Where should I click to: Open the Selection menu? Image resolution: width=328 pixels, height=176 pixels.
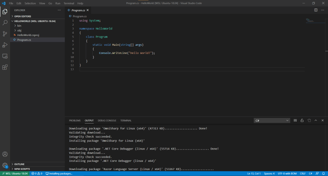click(30, 3)
